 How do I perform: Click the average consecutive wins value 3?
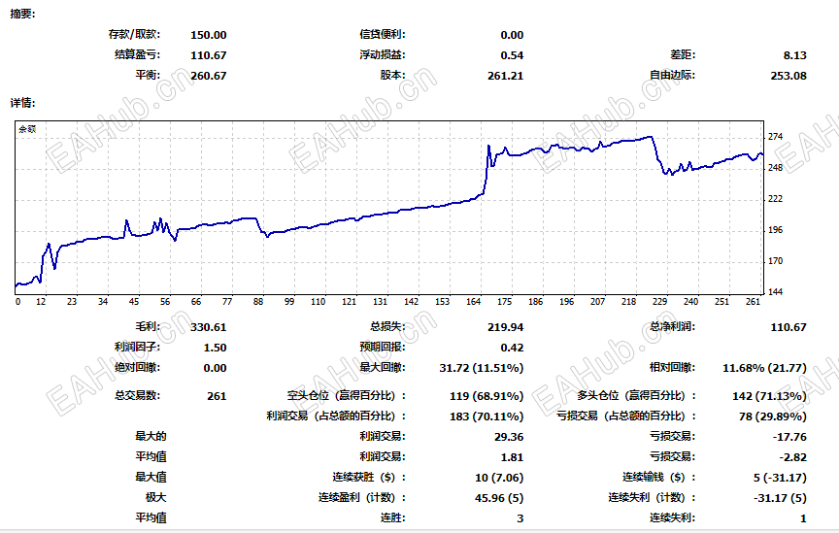(520, 518)
